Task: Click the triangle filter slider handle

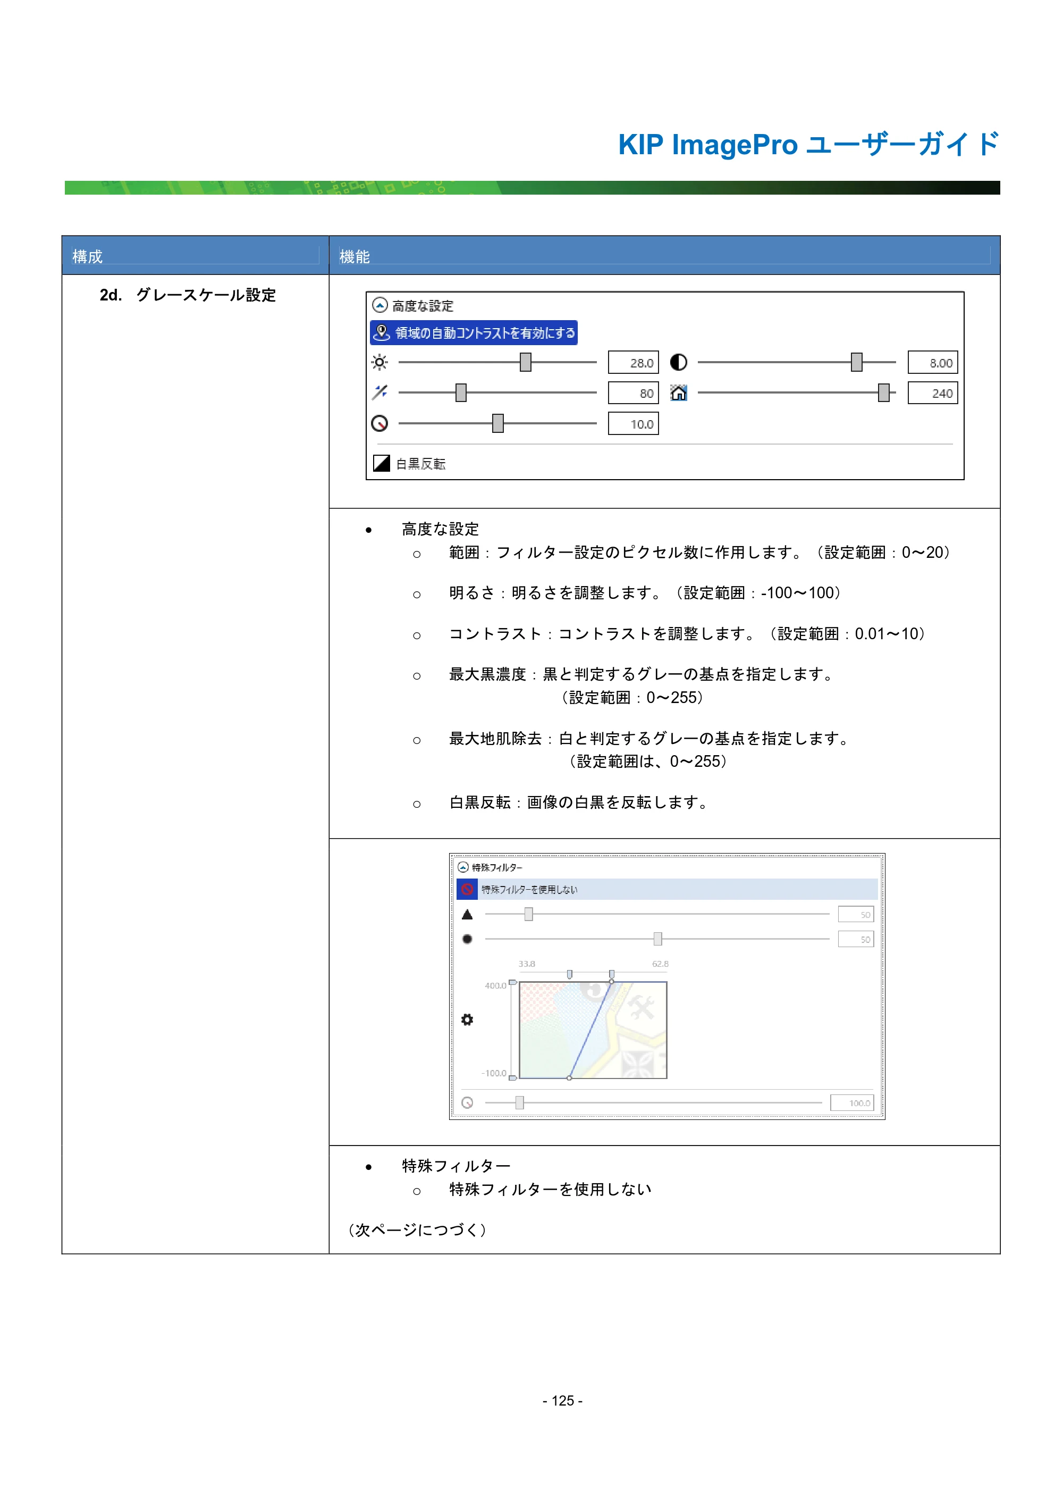Action: tap(528, 914)
